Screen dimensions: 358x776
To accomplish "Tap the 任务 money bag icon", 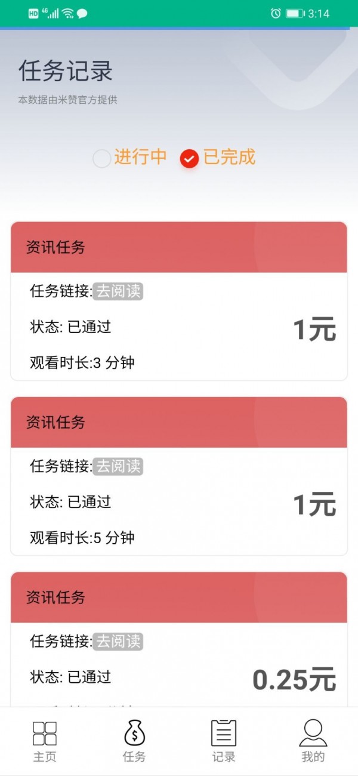I will [134, 733].
